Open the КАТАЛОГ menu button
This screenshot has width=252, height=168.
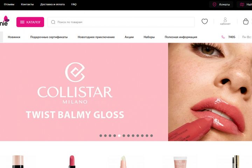pos(30,22)
